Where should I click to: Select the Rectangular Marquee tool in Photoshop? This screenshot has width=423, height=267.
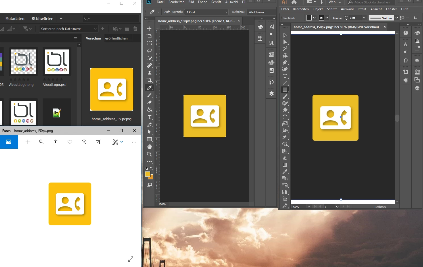coord(149,43)
